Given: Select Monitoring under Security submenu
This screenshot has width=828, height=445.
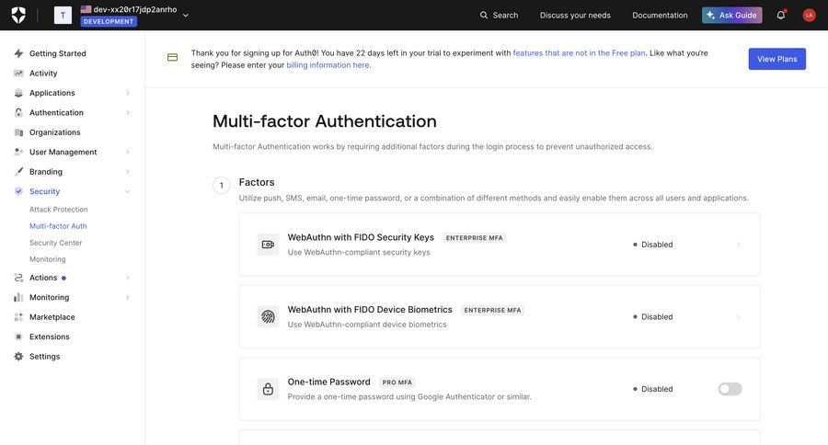Looking at the screenshot, I should click(x=48, y=259).
